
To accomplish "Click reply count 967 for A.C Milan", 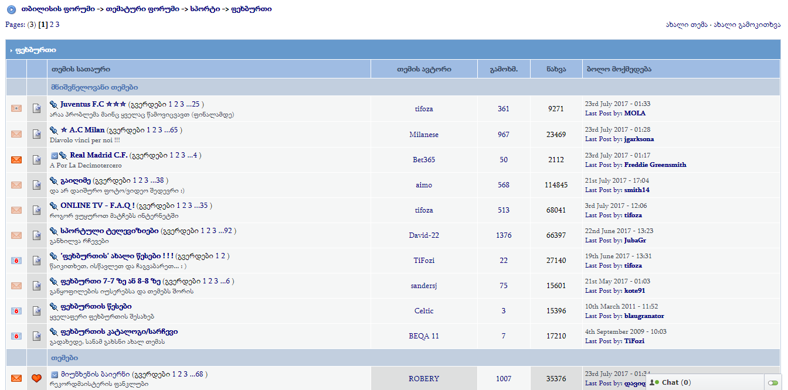I will coord(504,135).
